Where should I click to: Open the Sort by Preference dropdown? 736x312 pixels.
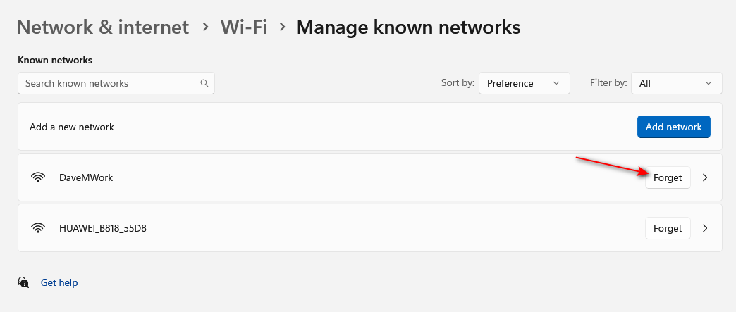tap(524, 83)
